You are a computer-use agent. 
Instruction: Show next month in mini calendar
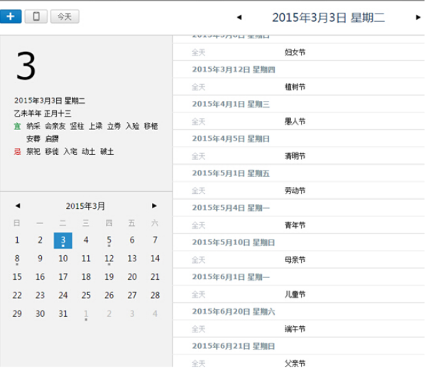pos(154,206)
